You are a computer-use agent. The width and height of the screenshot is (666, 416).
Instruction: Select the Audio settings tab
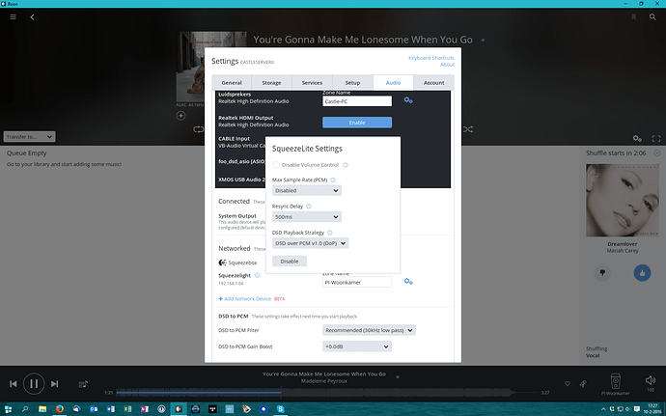point(393,83)
